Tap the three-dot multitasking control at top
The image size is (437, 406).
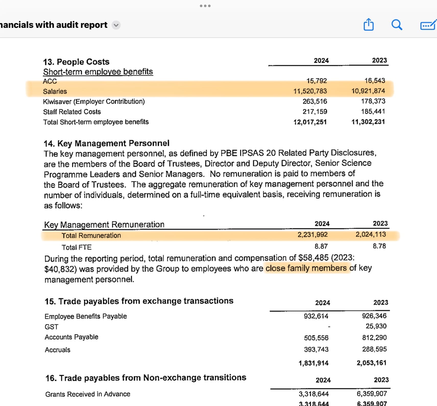pos(205,6)
